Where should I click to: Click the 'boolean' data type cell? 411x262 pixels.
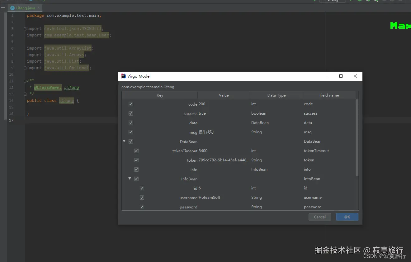[x=259, y=113]
